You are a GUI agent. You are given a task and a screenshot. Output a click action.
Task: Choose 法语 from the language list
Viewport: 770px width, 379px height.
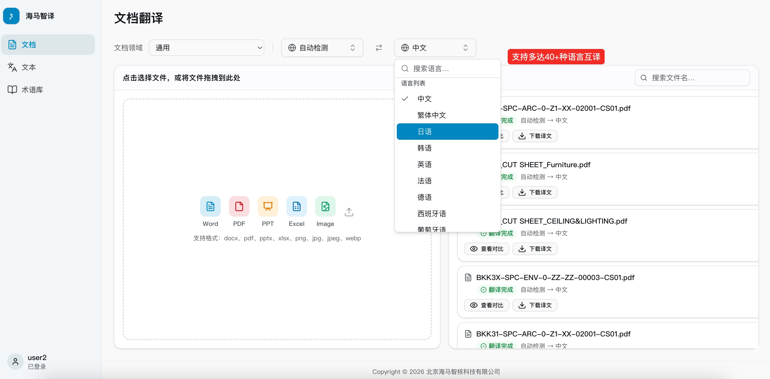(x=447, y=181)
